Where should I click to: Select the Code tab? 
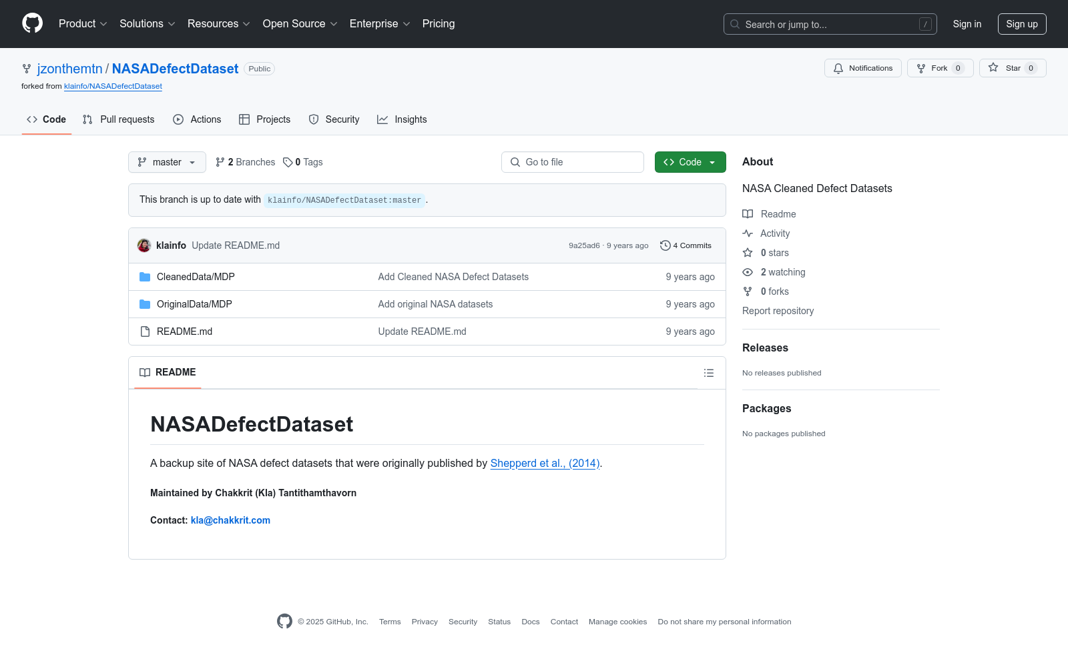(47, 119)
